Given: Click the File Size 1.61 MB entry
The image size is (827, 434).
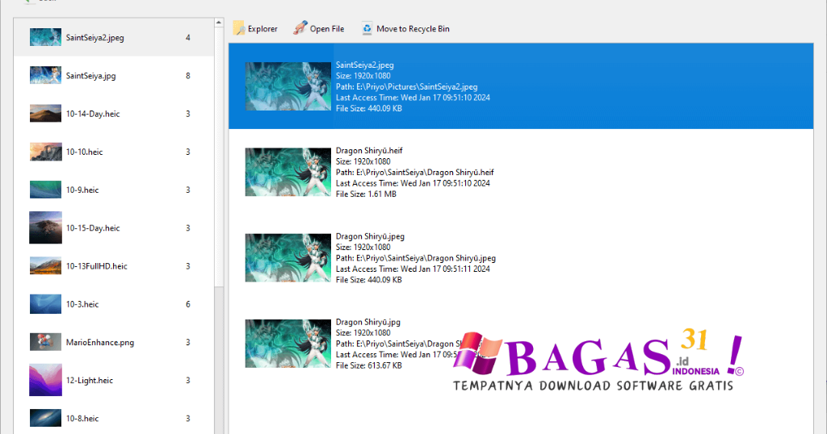Looking at the screenshot, I should click(x=366, y=194).
